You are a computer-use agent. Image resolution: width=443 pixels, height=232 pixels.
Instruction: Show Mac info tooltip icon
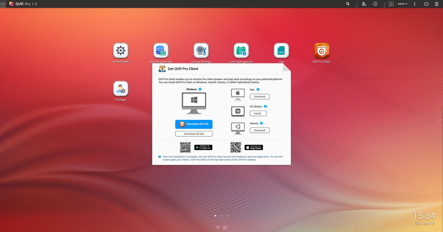pyautogui.click(x=258, y=89)
